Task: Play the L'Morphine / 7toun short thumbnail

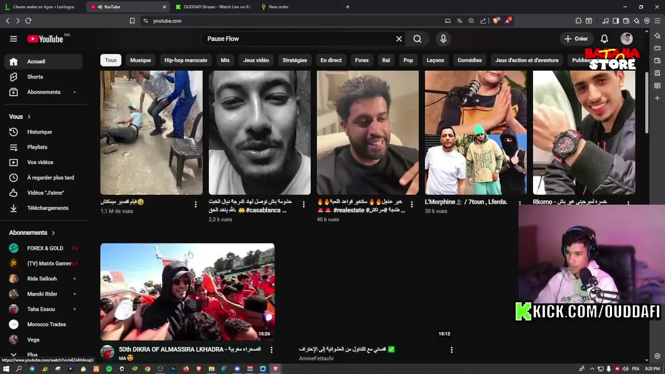Action: pos(475,133)
